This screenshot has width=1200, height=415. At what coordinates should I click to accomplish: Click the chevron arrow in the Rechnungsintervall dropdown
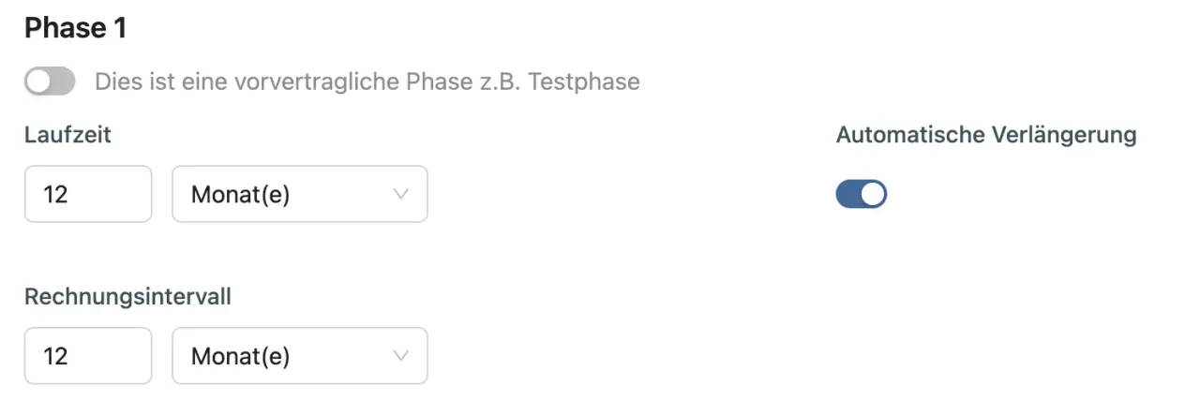401,356
